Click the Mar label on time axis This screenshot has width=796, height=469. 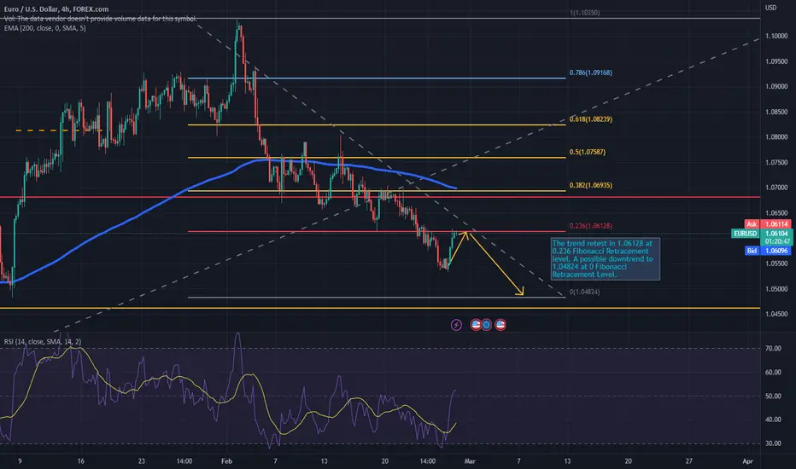click(x=470, y=461)
